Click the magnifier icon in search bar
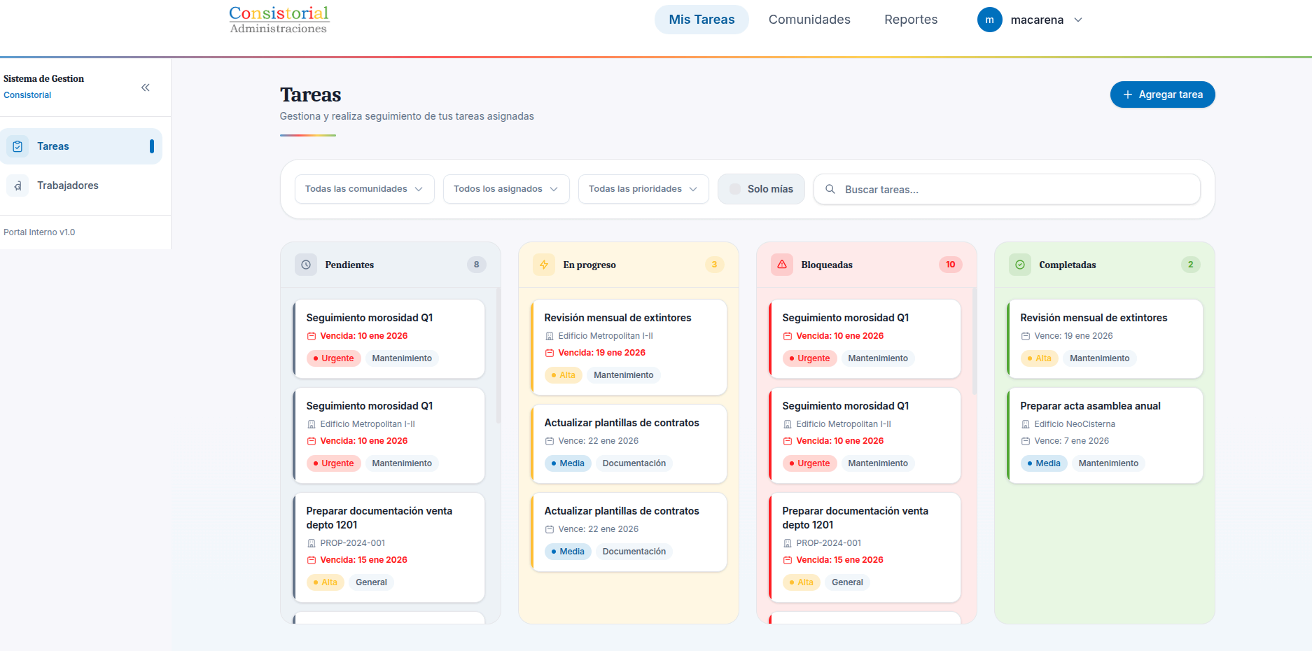Viewport: 1312px width, 651px height. (830, 189)
